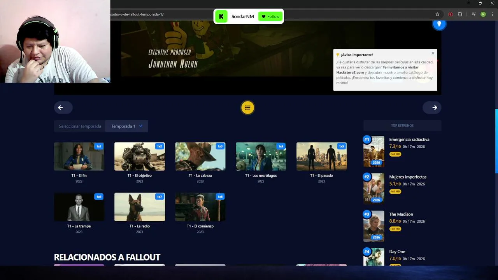Click the Full HD badge under Emergencia radiactiva
The height and width of the screenshot is (280, 498).
[x=395, y=154]
